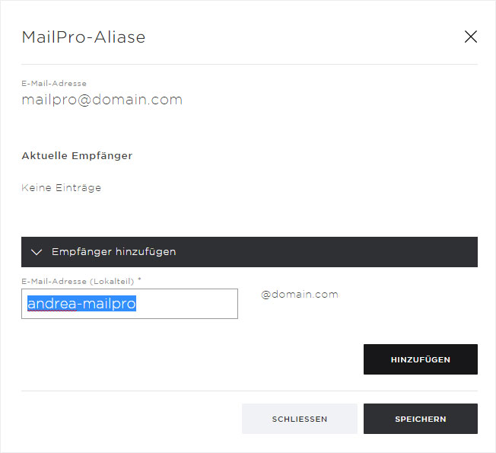Click the dark Empfänger hinzufügen header bar
Viewport: 496px width, 453px height.
click(250, 252)
